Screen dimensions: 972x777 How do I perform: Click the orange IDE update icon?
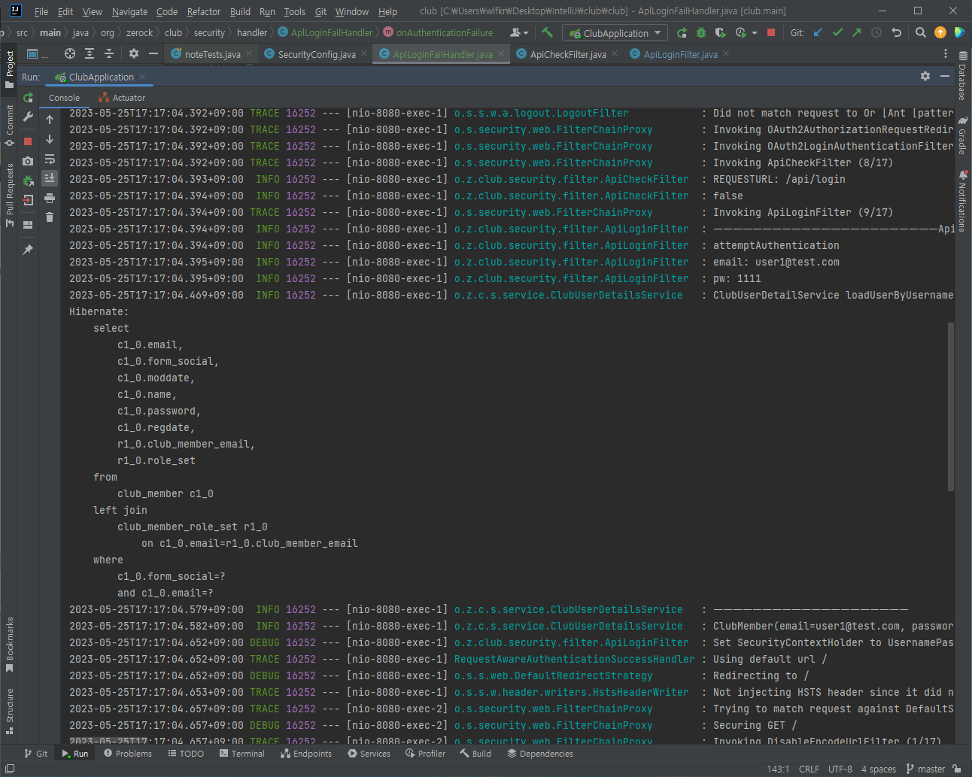[x=940, y=32]
